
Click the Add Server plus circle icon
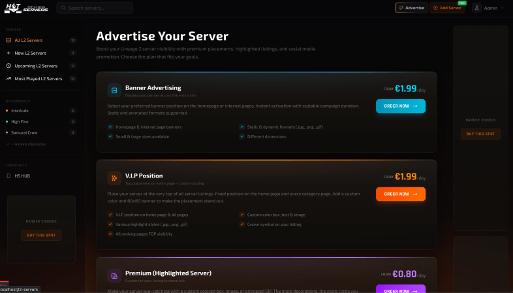tap(435, 8)
